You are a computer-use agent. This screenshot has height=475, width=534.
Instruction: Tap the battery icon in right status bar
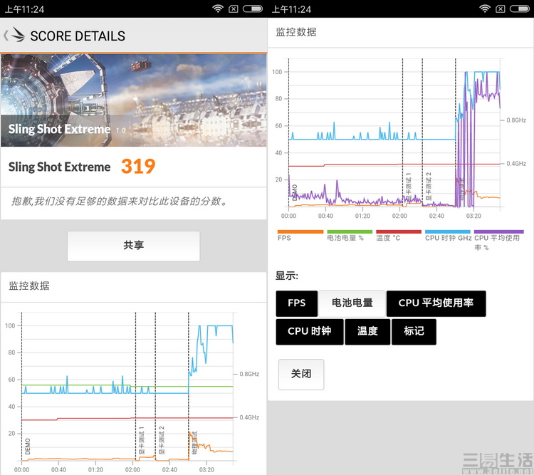point(519,9)
